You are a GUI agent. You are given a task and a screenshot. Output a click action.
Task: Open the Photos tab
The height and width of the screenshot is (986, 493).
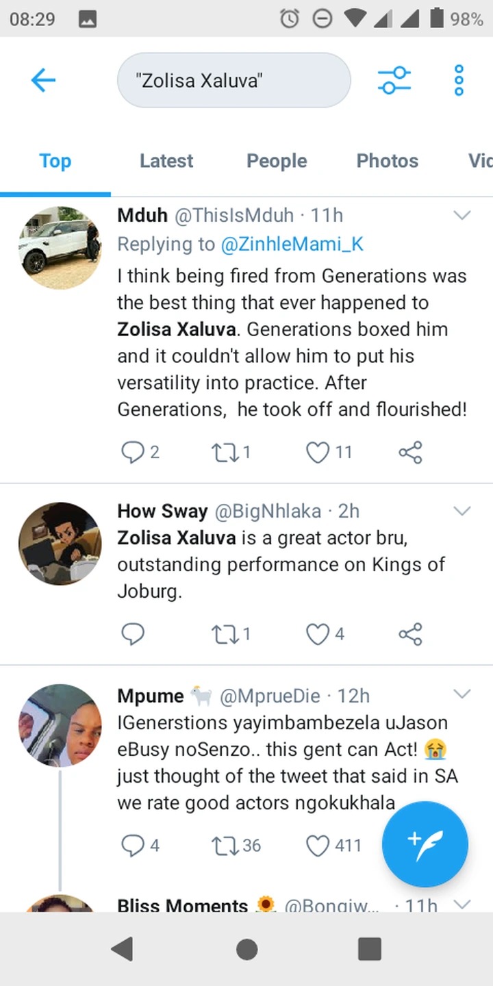[388, 161]
